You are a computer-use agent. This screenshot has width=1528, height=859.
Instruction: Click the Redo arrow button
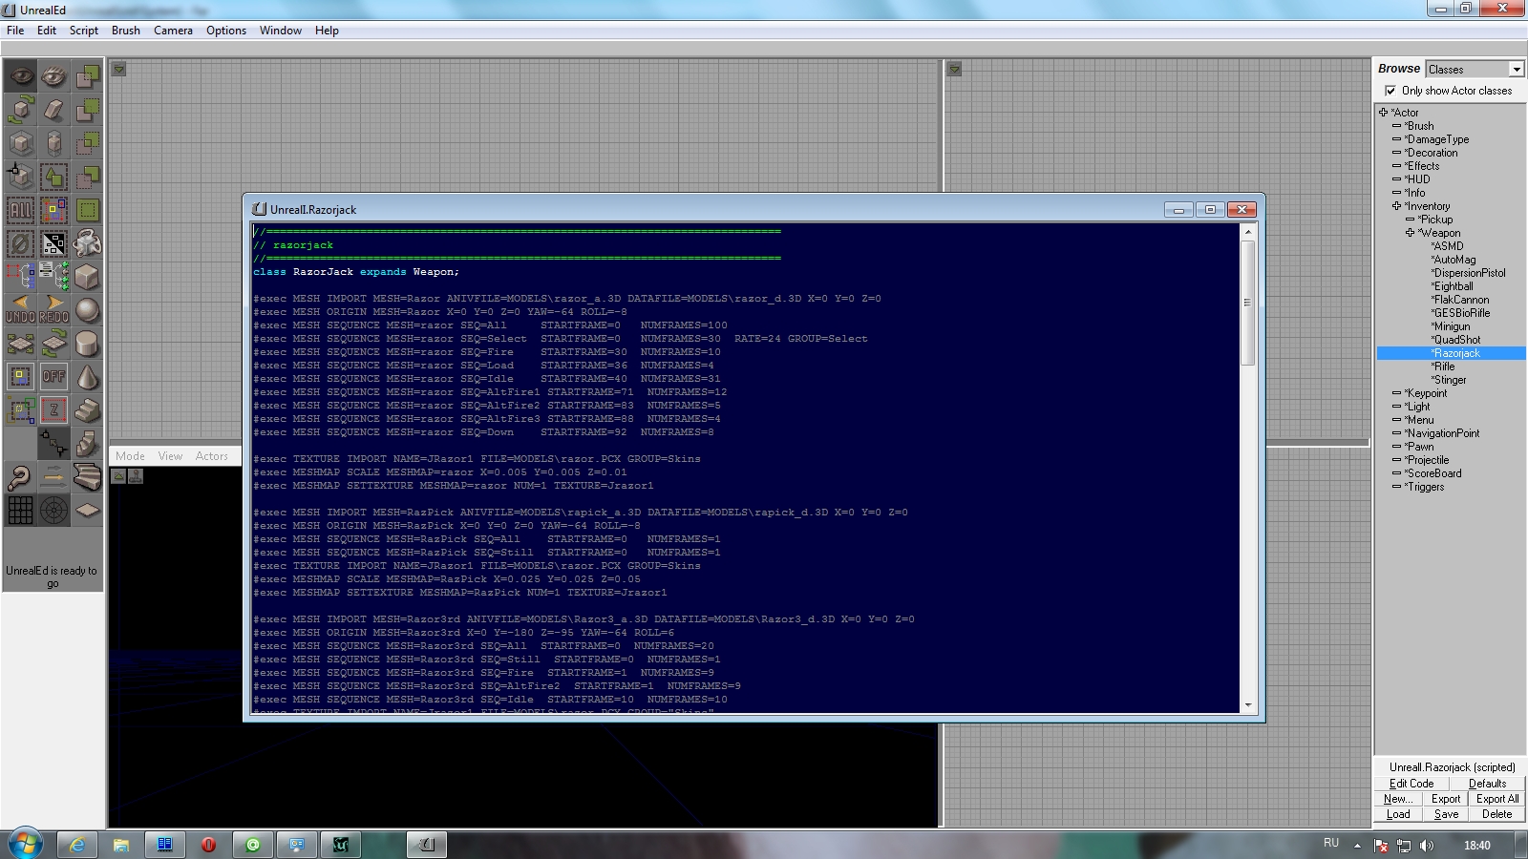(x=54, y=310)
